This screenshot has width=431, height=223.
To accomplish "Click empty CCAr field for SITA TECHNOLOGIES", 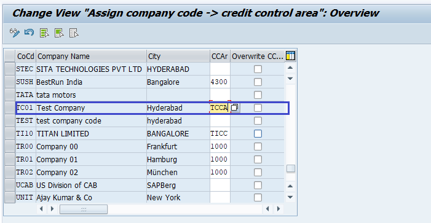I will coord(220,69).
